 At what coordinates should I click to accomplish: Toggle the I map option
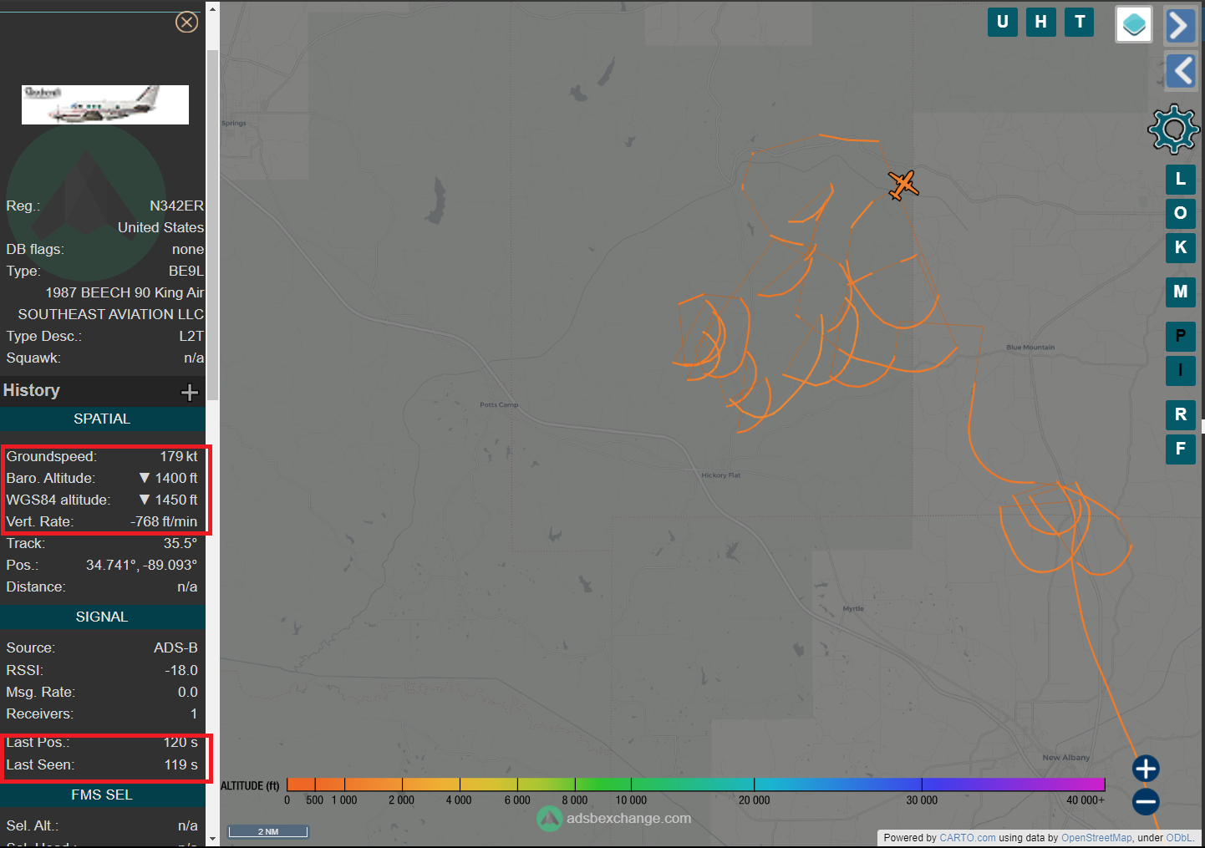pos(1181,370)
